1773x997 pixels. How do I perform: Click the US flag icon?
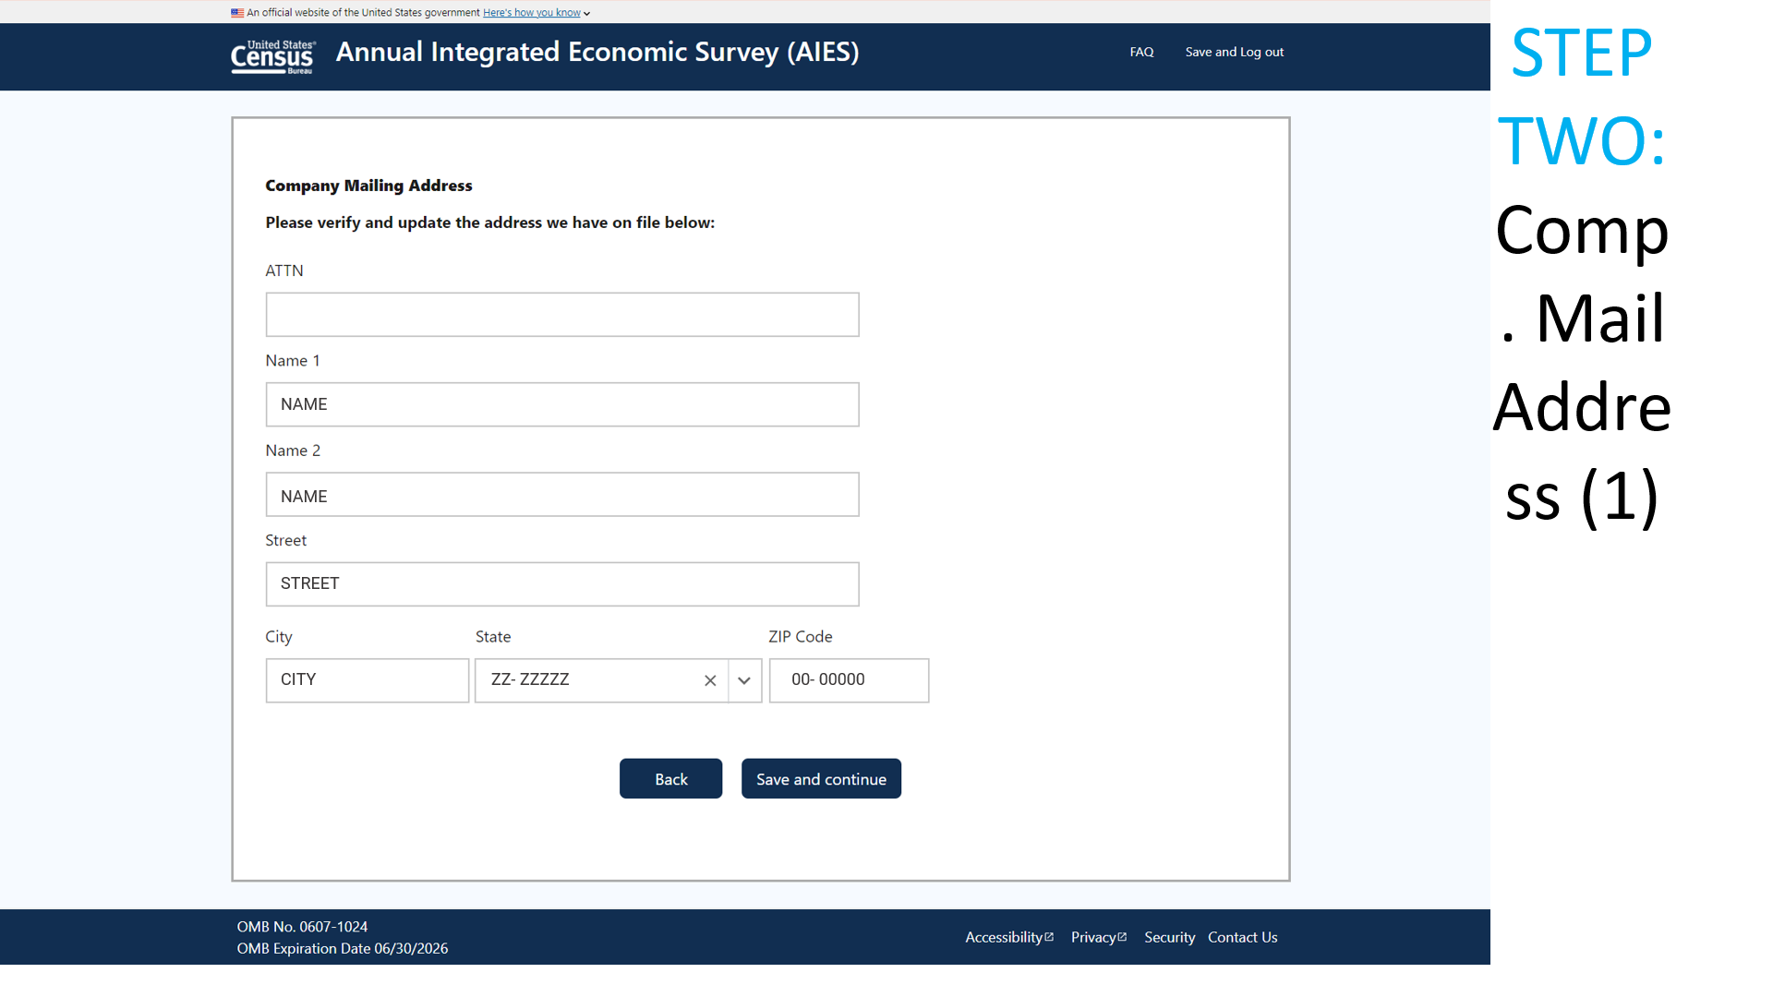[x=237, y=13]
